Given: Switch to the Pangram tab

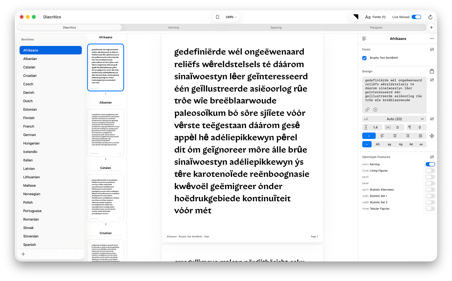Looking at the screenshot, I should 376,27.
